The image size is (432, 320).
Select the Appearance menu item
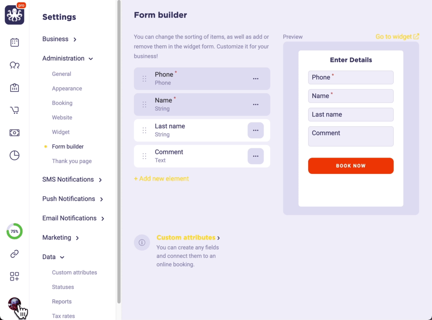pos(67,88)
